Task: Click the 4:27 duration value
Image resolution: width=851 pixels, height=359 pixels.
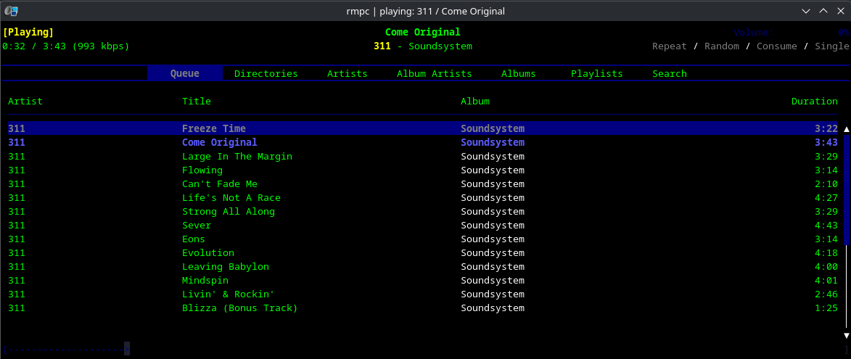Action: tap(826, 197)
